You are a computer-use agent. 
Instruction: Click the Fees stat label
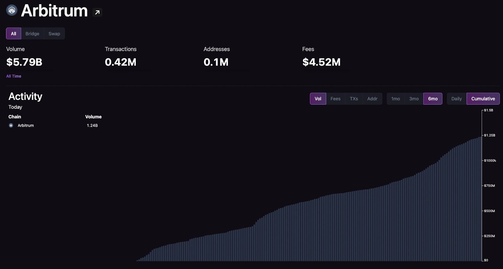308,49
